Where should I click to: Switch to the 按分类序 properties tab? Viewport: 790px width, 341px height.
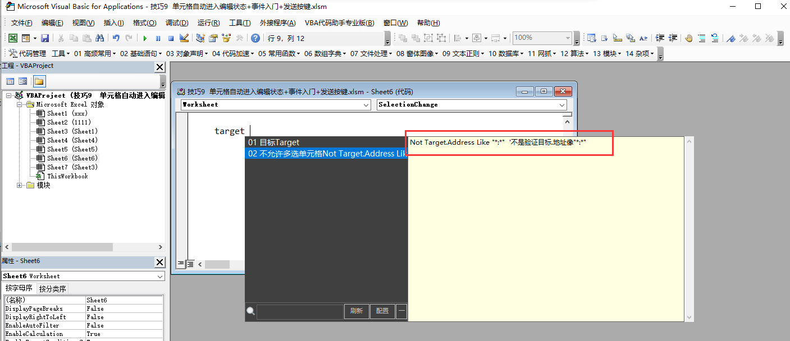52,289
